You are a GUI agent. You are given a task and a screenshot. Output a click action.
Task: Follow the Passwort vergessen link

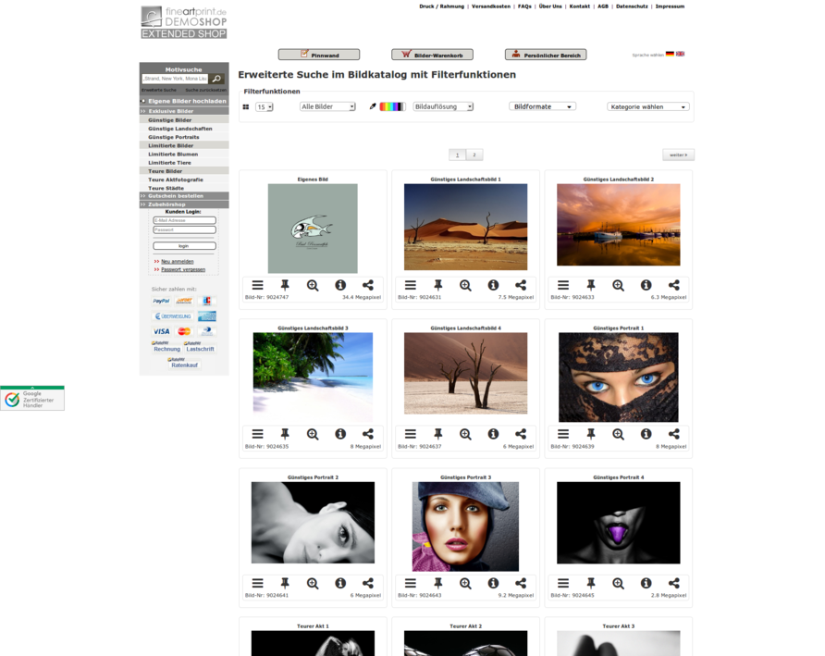(183, 269)
